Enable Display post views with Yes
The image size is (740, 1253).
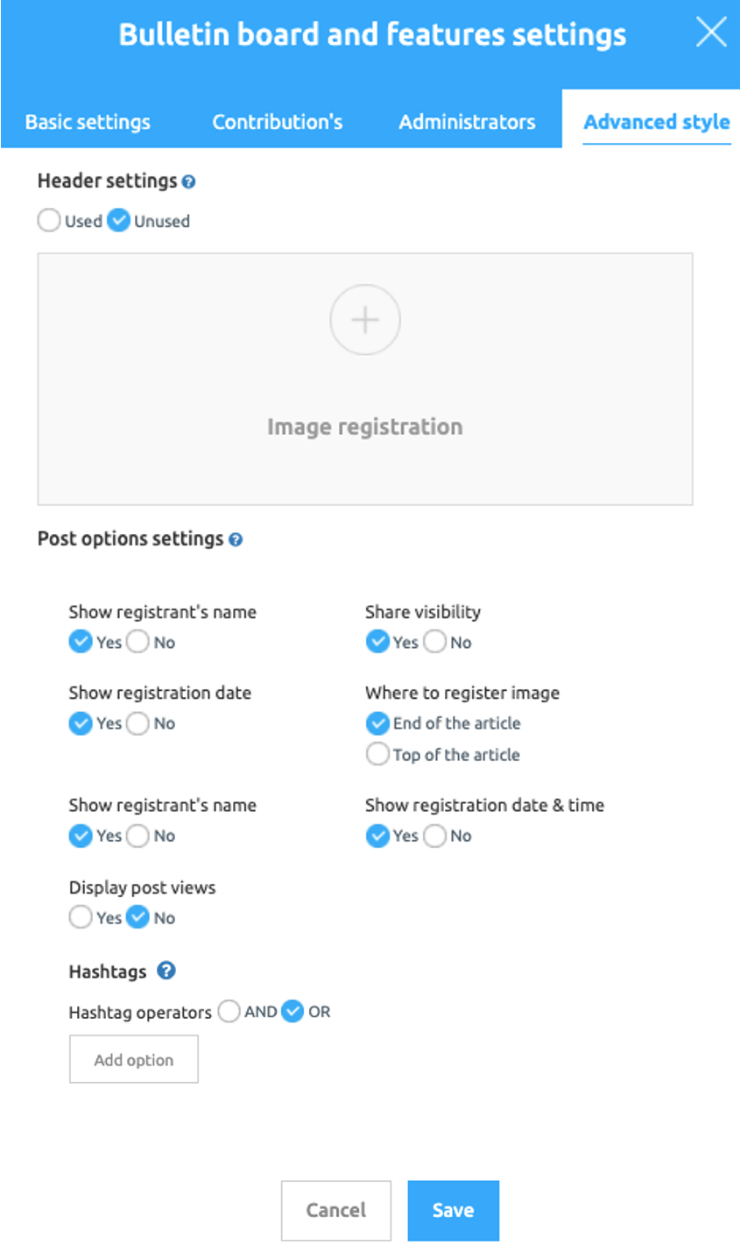coord(81,918)
